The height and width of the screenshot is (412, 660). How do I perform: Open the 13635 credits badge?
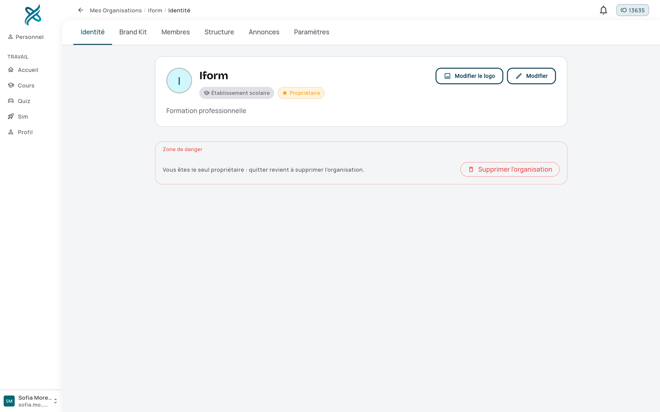[632, 10]
